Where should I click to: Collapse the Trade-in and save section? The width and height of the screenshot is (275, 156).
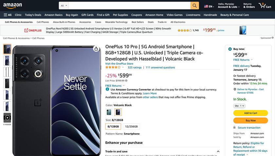click(218, 151)
